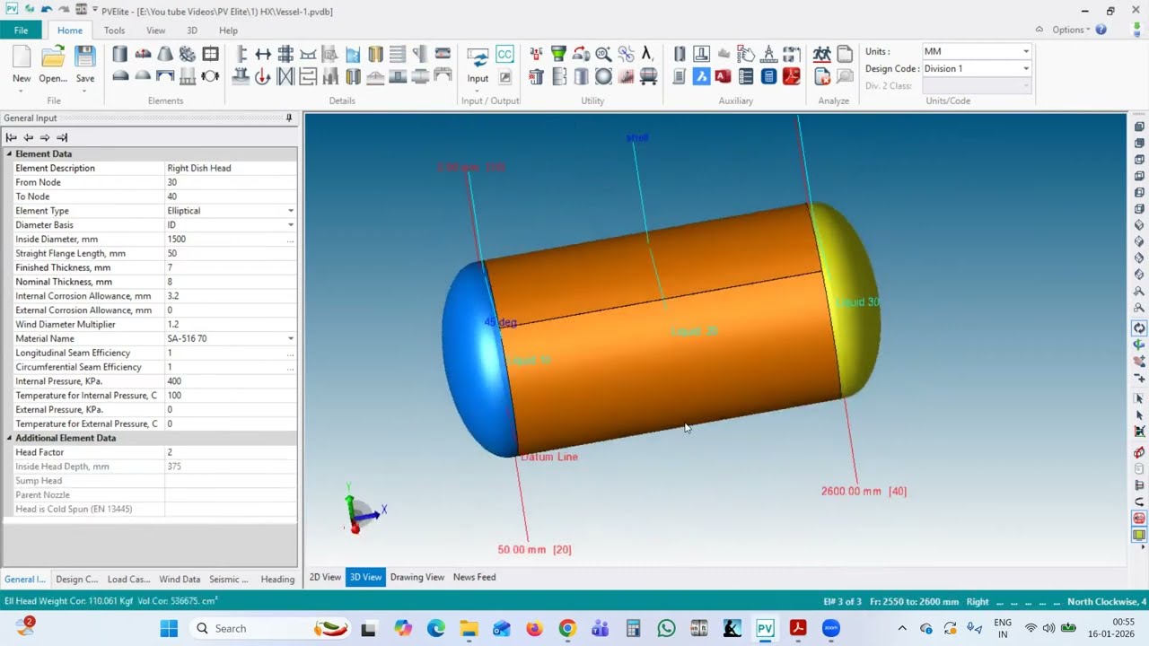Image resolution: width=1149 pixels, height=646 pixels.
Task: Add a flange element
Action: pos(188,55)
